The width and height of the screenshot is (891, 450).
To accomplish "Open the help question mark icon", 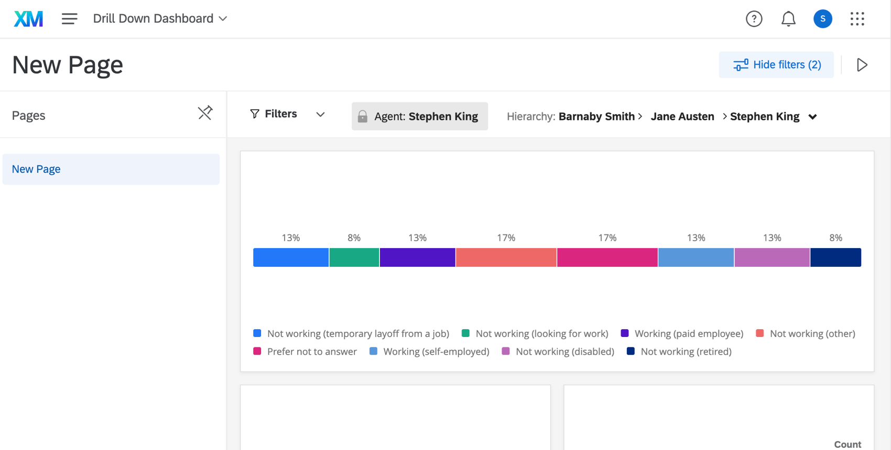I will (x=754, y=19).
